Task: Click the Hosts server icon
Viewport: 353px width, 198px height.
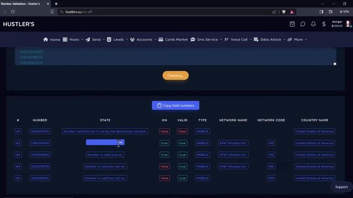Action: 65,40
